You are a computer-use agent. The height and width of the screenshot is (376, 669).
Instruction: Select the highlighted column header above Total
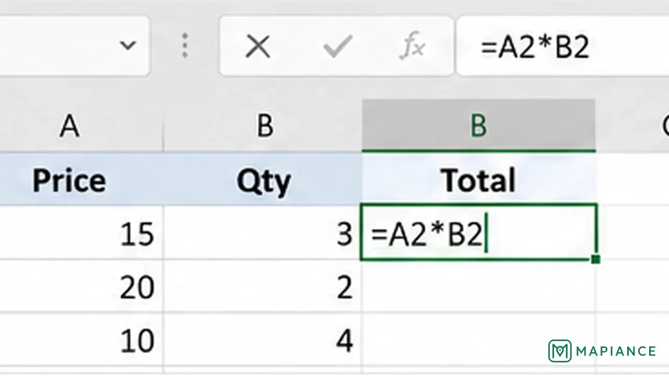pos(478,126)
